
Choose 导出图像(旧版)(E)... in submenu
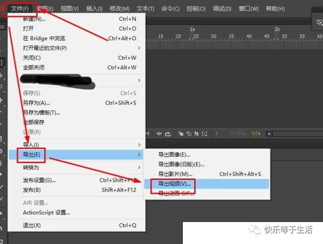[x=207, y=164]
